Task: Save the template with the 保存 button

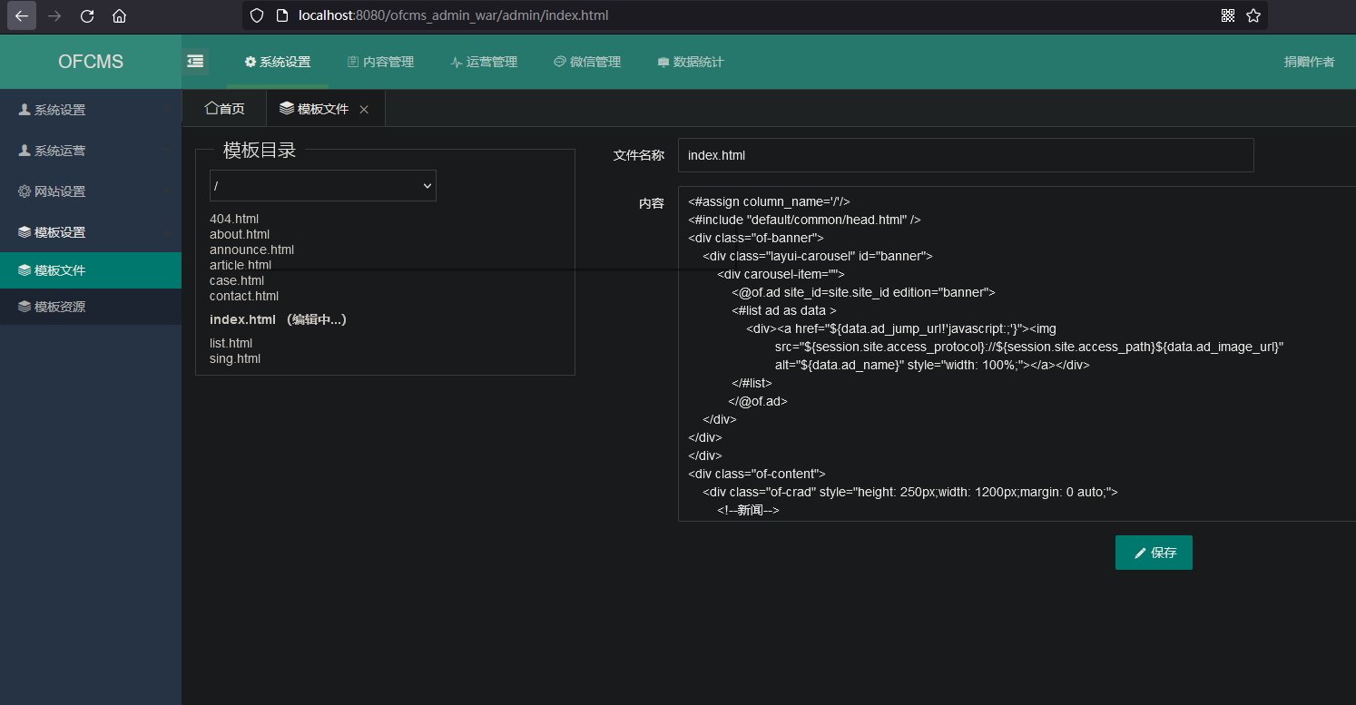Action: click(x=1154, y=553)
